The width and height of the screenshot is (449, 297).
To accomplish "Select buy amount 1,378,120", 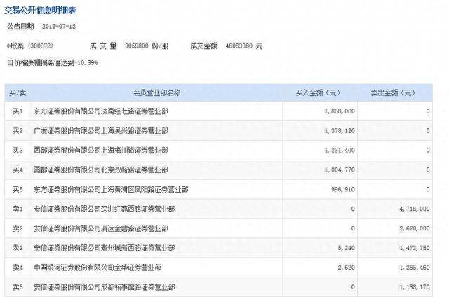I will tap(340, 131).
